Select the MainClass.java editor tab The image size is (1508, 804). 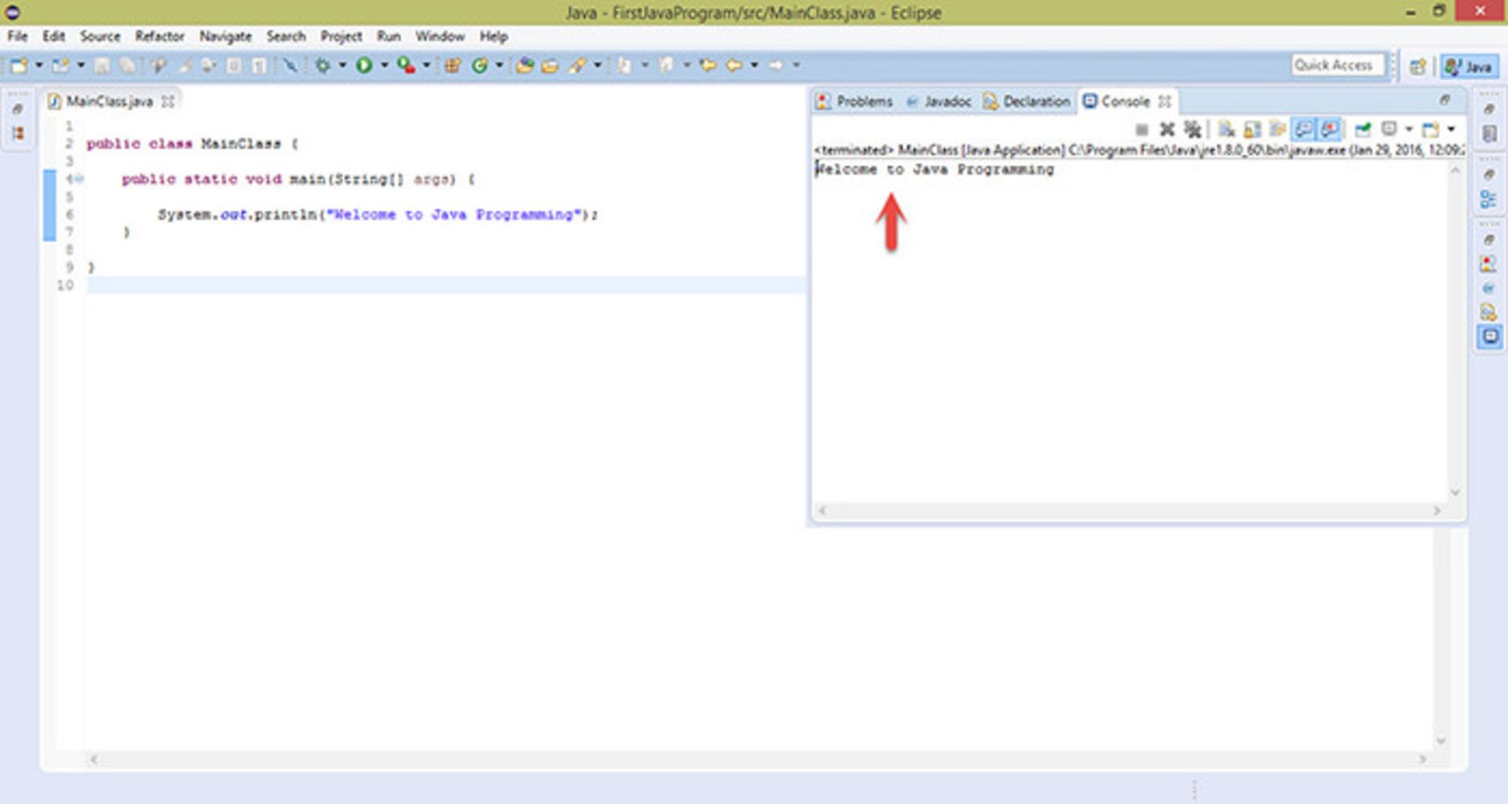point(108,101)
